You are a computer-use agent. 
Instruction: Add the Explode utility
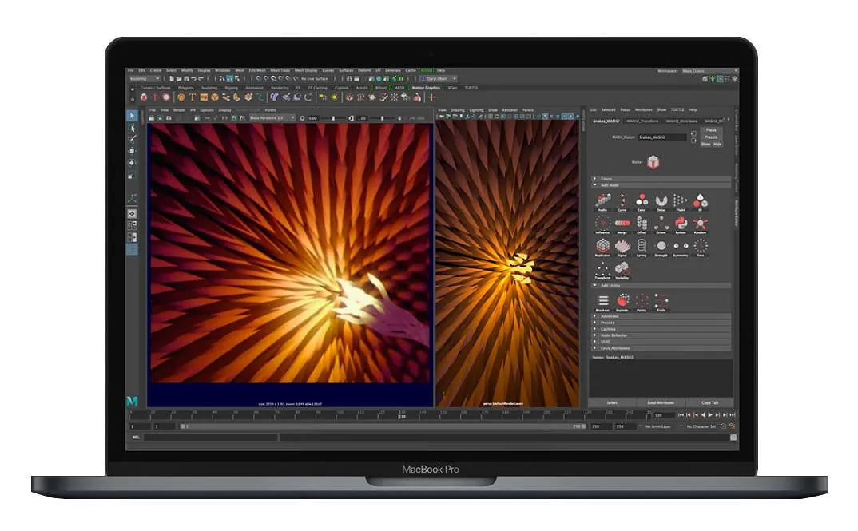tap(622, 302)
